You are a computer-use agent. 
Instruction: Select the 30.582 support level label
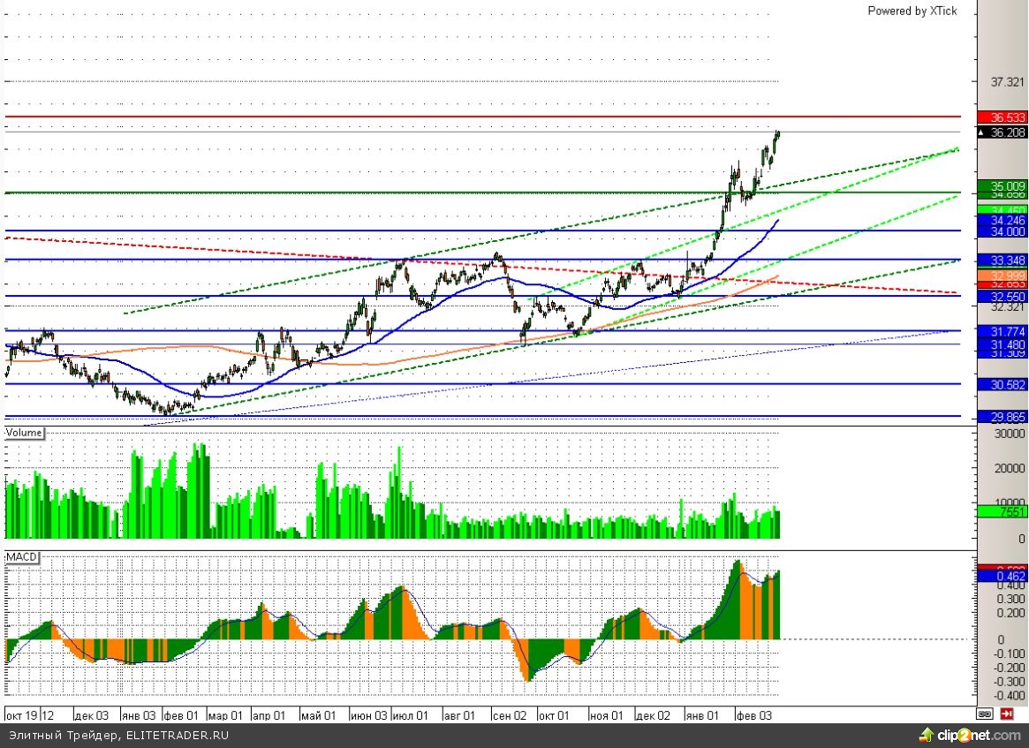coord(1003,384)
